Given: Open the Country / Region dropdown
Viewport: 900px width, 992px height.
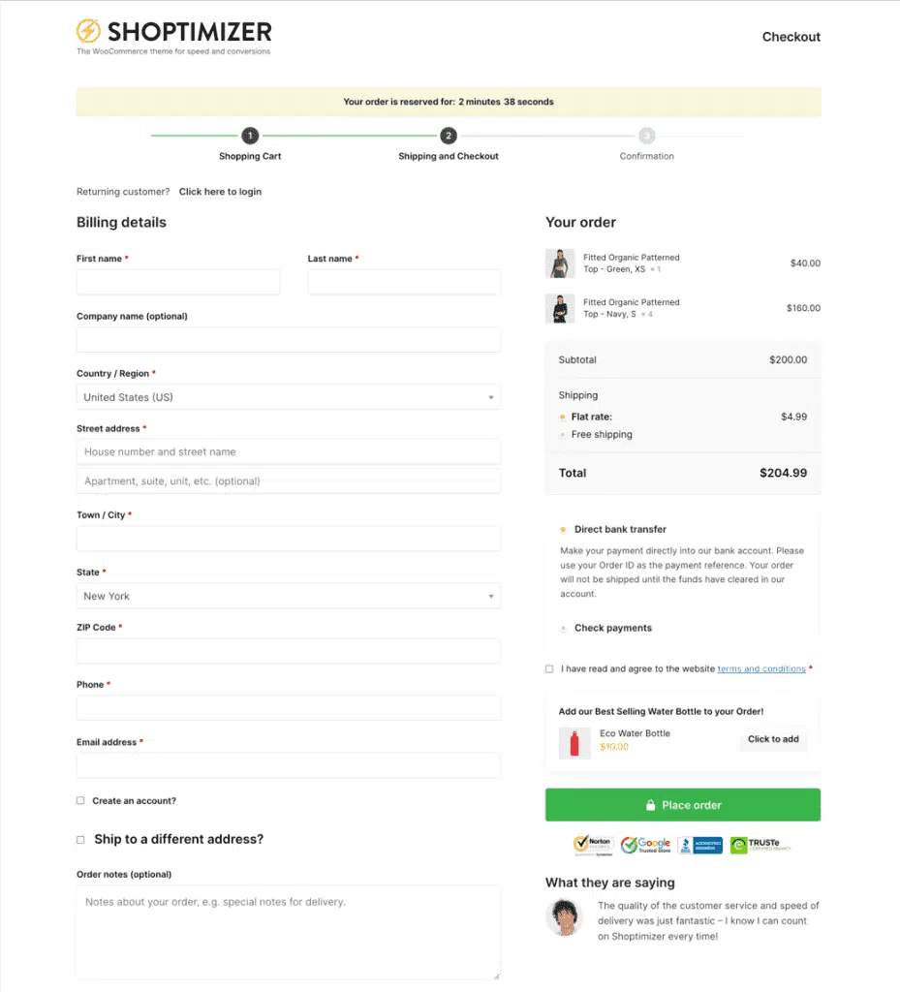Looking at the screenshot, I should click(x=288, y=396).
